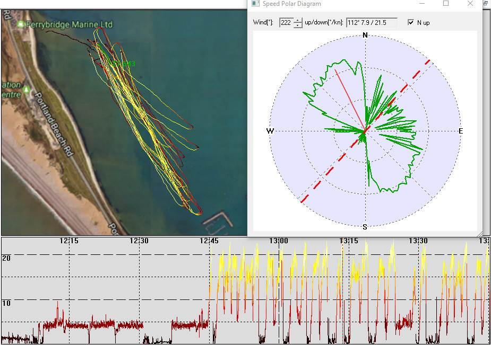The image size is (491, 345).
Task: Decrease wind direction with the down arrow
Action: (298, 25)
